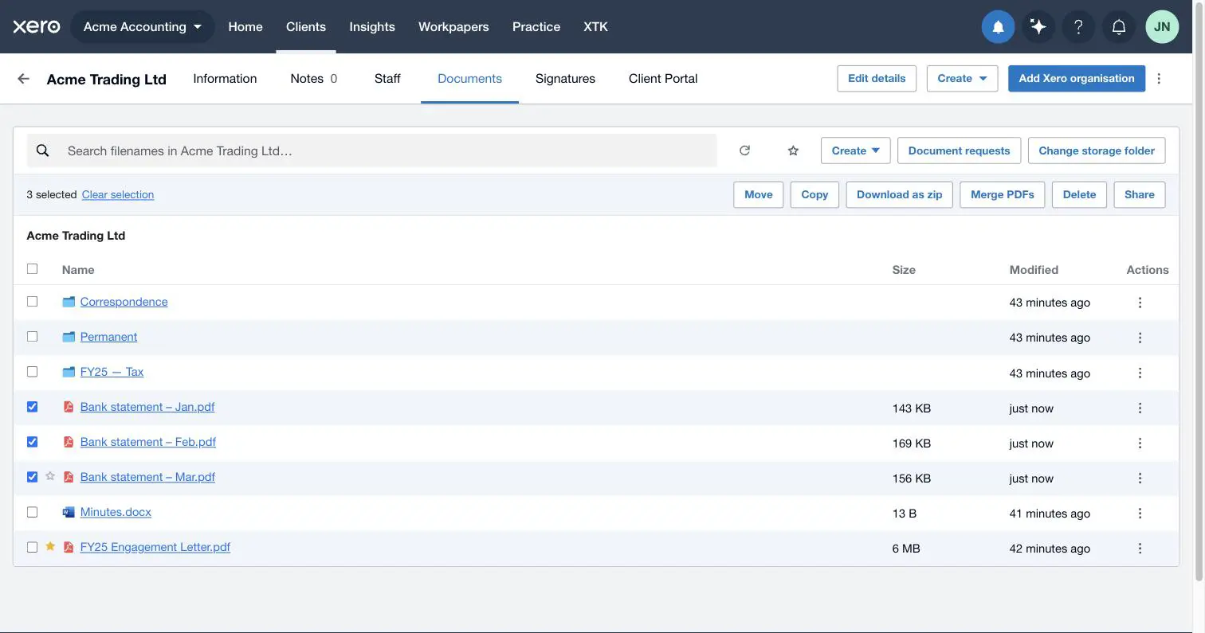Open the Create dropdown in the client header
Viewport: 1205px width, 633px height.
962,78
